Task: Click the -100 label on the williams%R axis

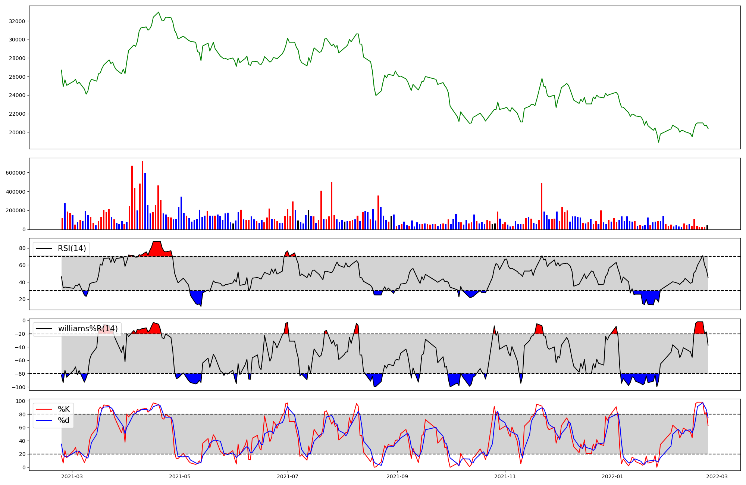Action: coord(18,387)
